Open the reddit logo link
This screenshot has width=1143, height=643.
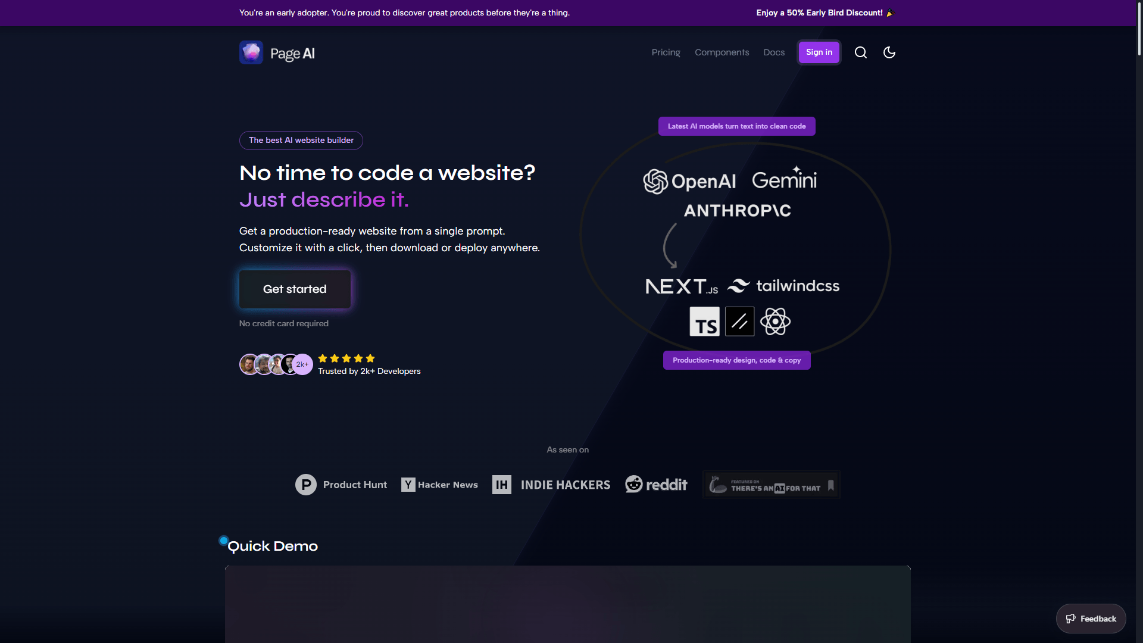[x=656, y=485]
